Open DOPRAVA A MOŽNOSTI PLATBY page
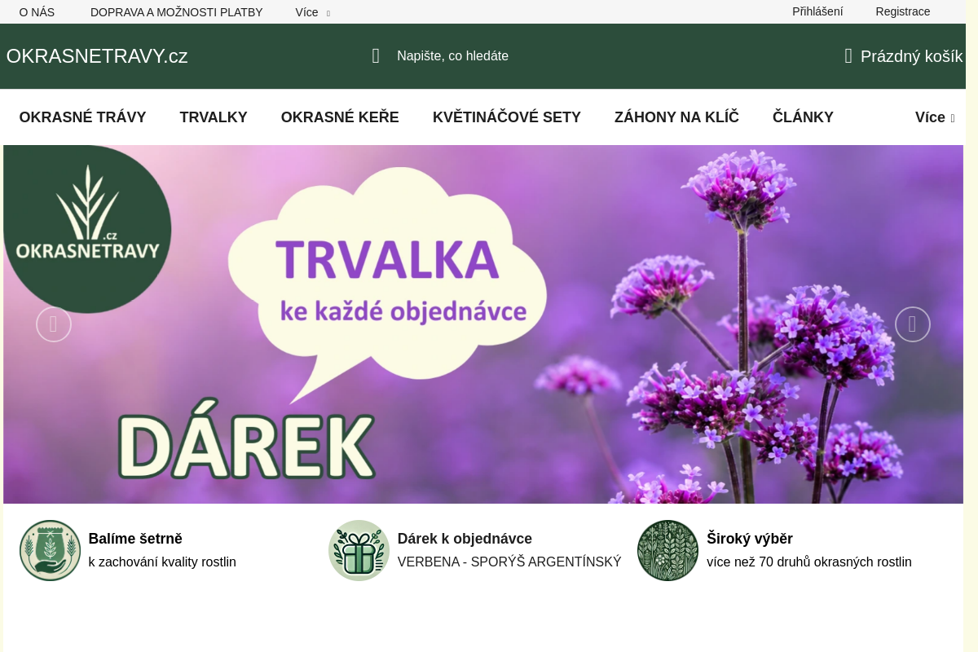 click(x=177, y=12)
